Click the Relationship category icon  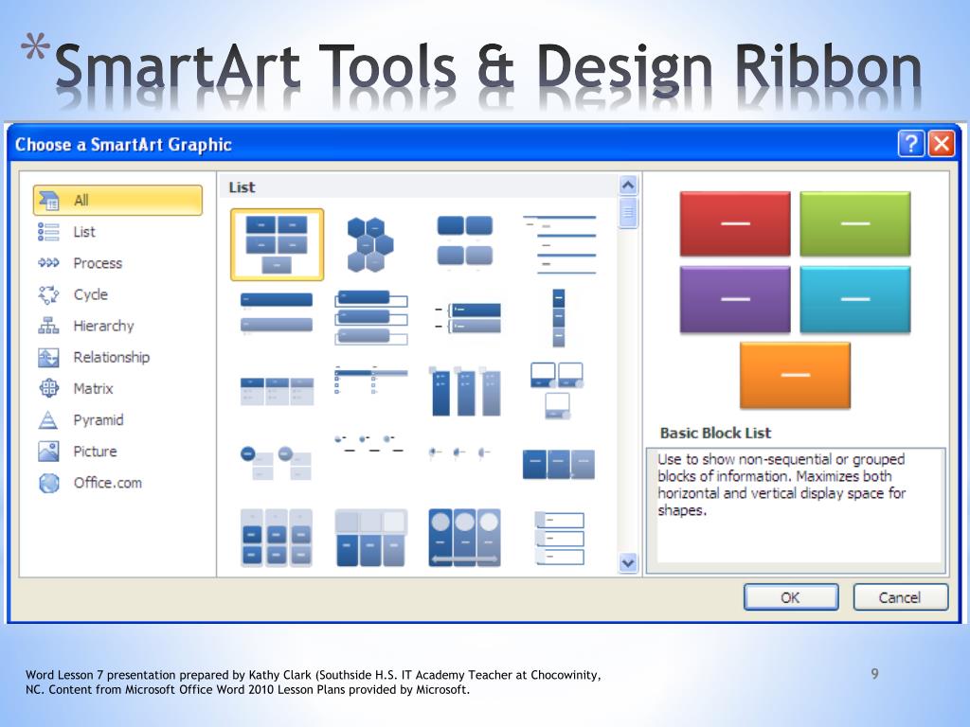pos(49,357)
